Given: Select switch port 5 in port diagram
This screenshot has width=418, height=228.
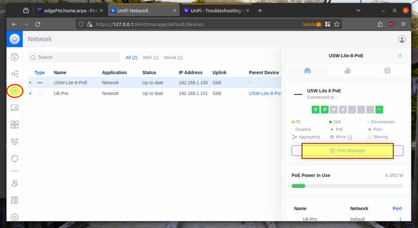Looking at the screenshot, I should click(x=352, y=109).
